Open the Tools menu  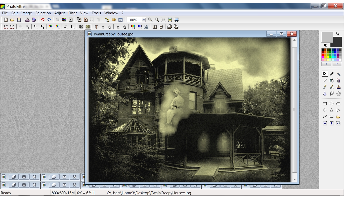pyautogui.click(x=96, y=13)
